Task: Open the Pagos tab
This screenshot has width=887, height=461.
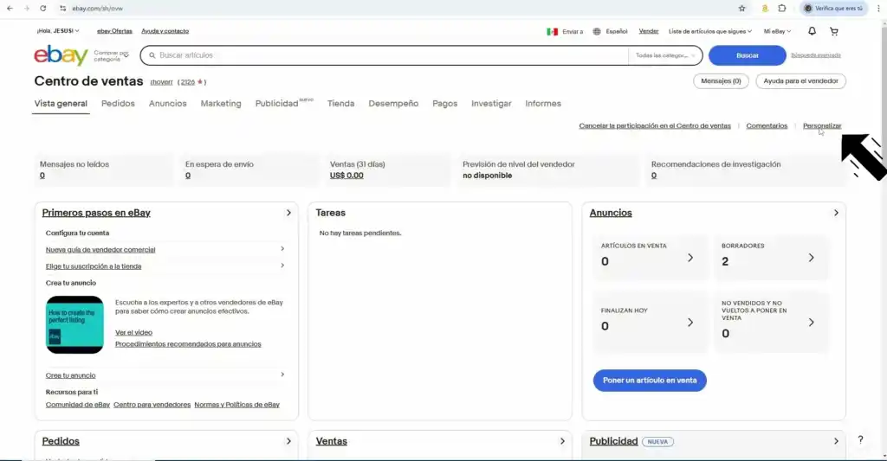Action: click(444, 104)
